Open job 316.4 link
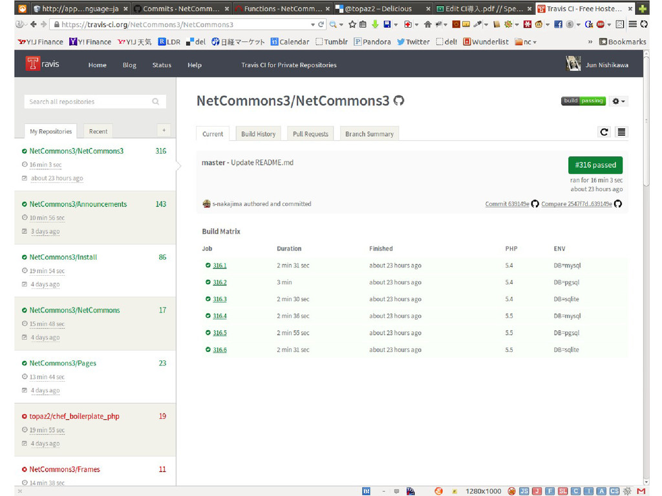This screenshot has width=662, height=496. coord(220,316)
